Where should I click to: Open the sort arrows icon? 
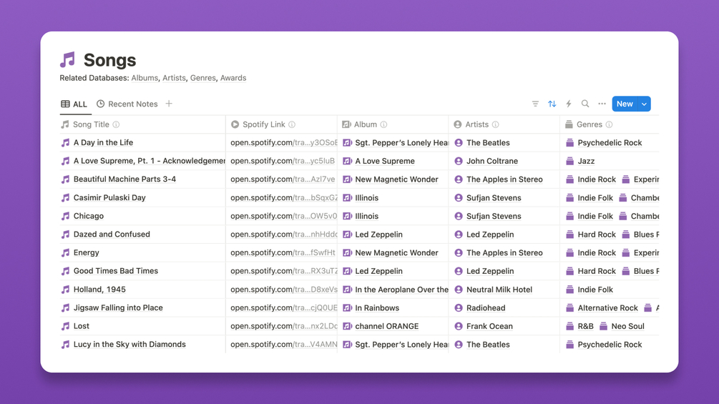click(x=552, y=104)
